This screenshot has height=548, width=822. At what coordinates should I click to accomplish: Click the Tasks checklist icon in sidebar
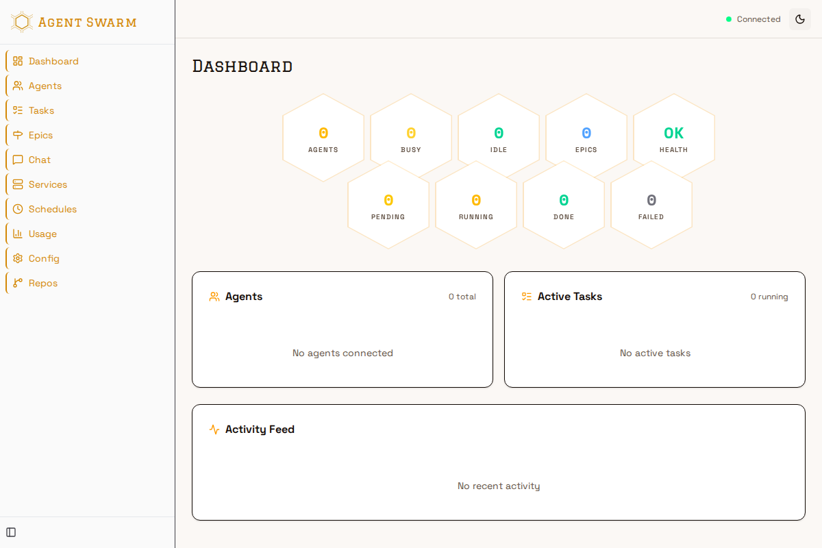pyautogui.click(x=18, y=110)
